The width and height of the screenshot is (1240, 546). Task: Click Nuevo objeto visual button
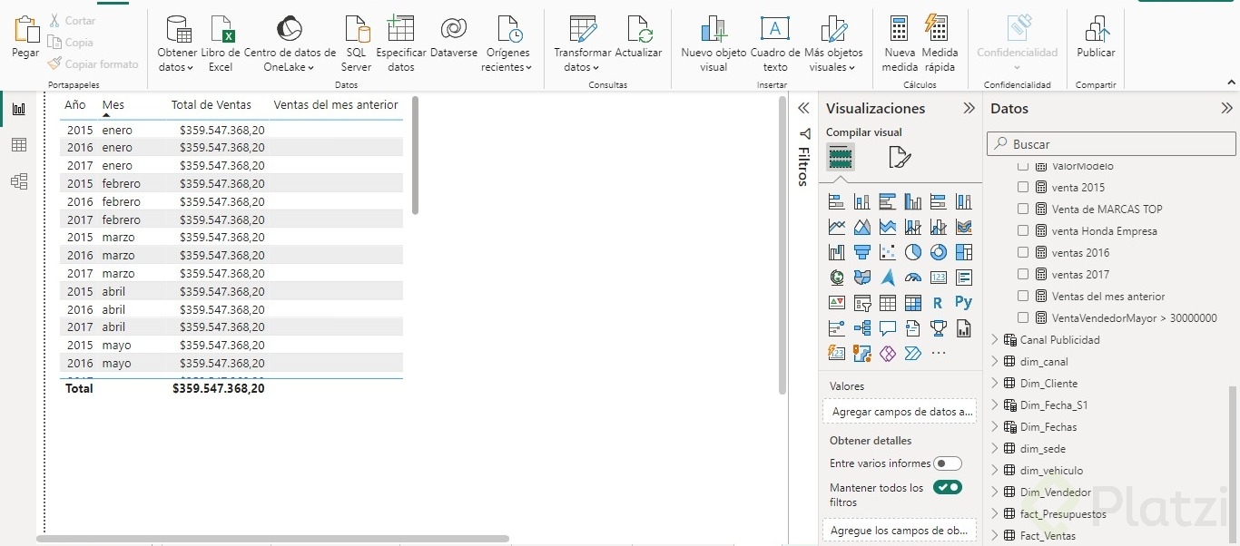coord(713,43)
